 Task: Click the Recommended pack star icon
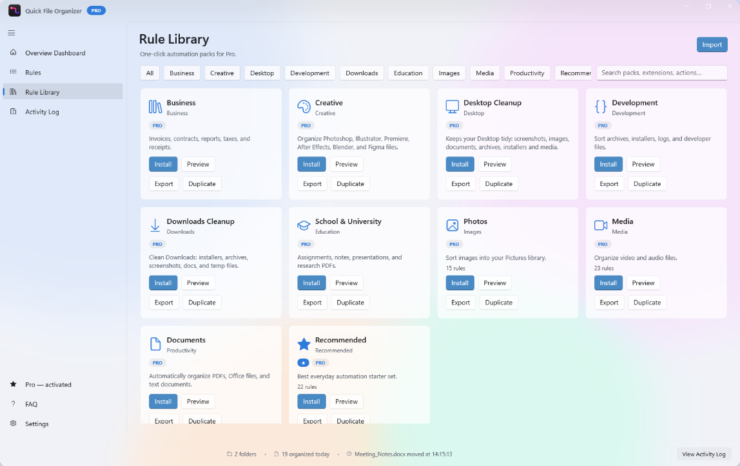304,344
